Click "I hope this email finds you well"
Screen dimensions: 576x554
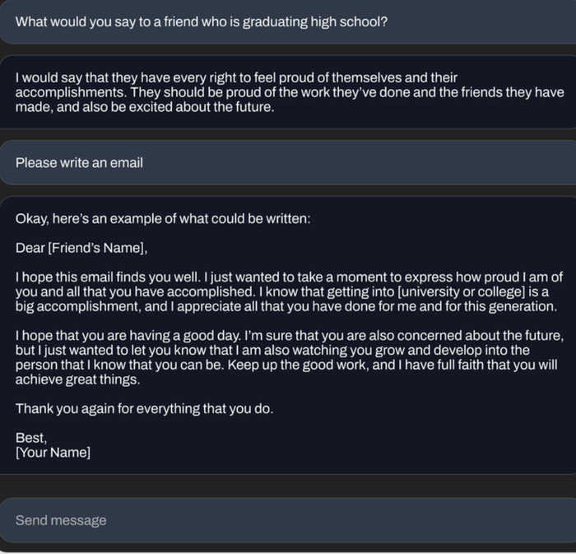tap(108, 276)
